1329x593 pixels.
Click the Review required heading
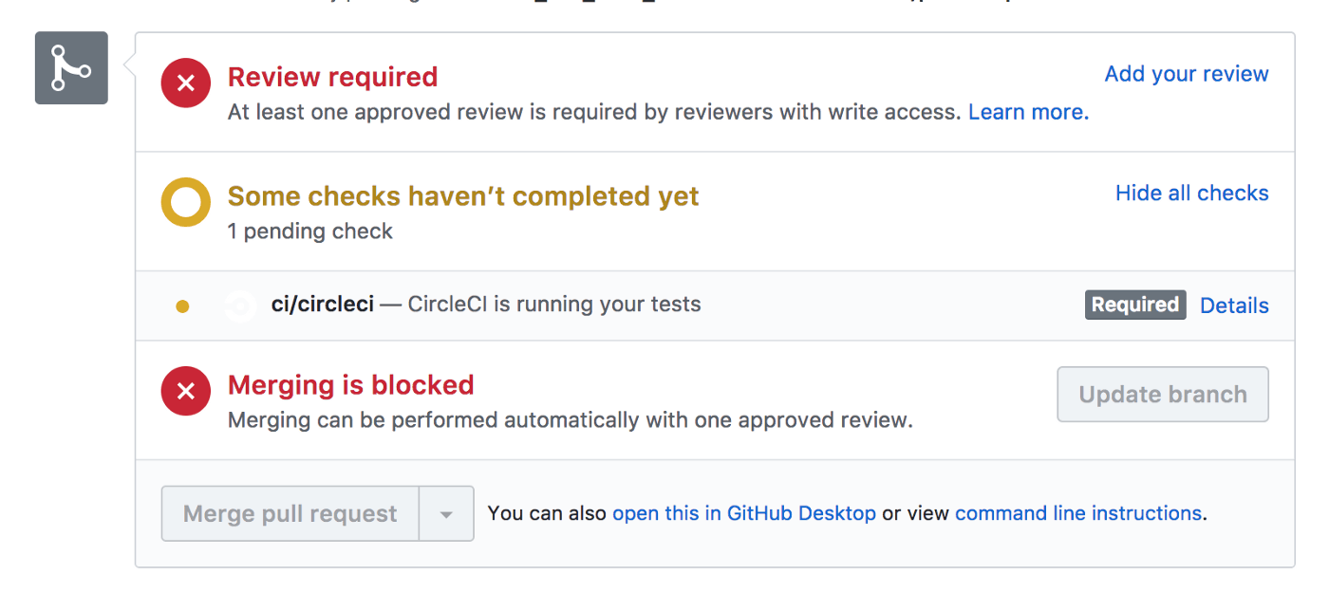[x=333, y=77]
